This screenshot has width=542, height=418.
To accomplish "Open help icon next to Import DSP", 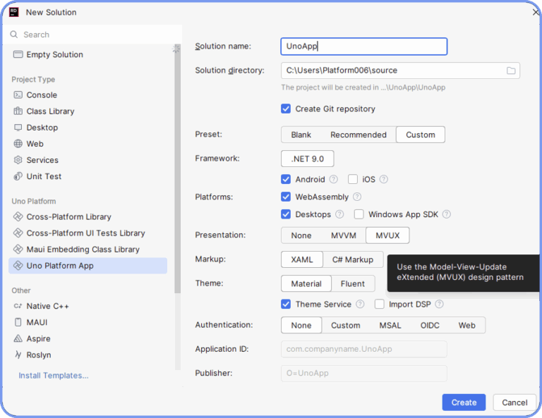I will (x=440, y=304).
